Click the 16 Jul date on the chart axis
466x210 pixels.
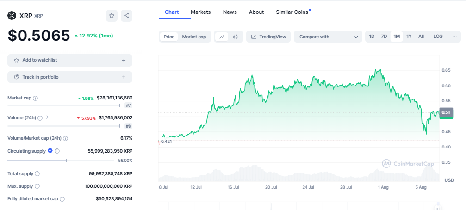coord(234,187)
